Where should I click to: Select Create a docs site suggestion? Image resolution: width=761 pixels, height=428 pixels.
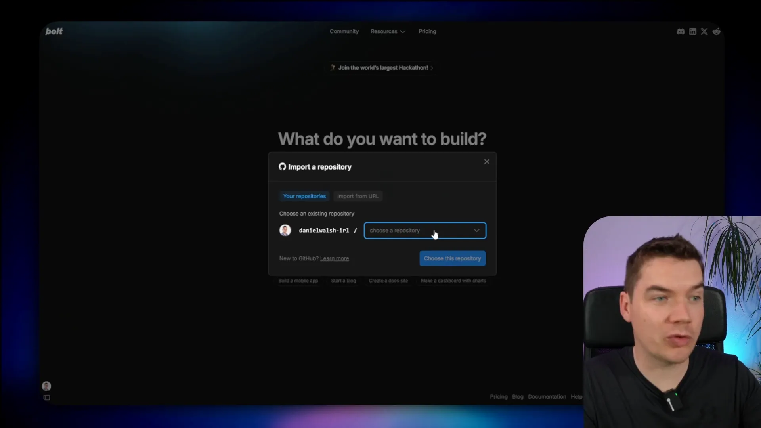click(x=388, y=281)
